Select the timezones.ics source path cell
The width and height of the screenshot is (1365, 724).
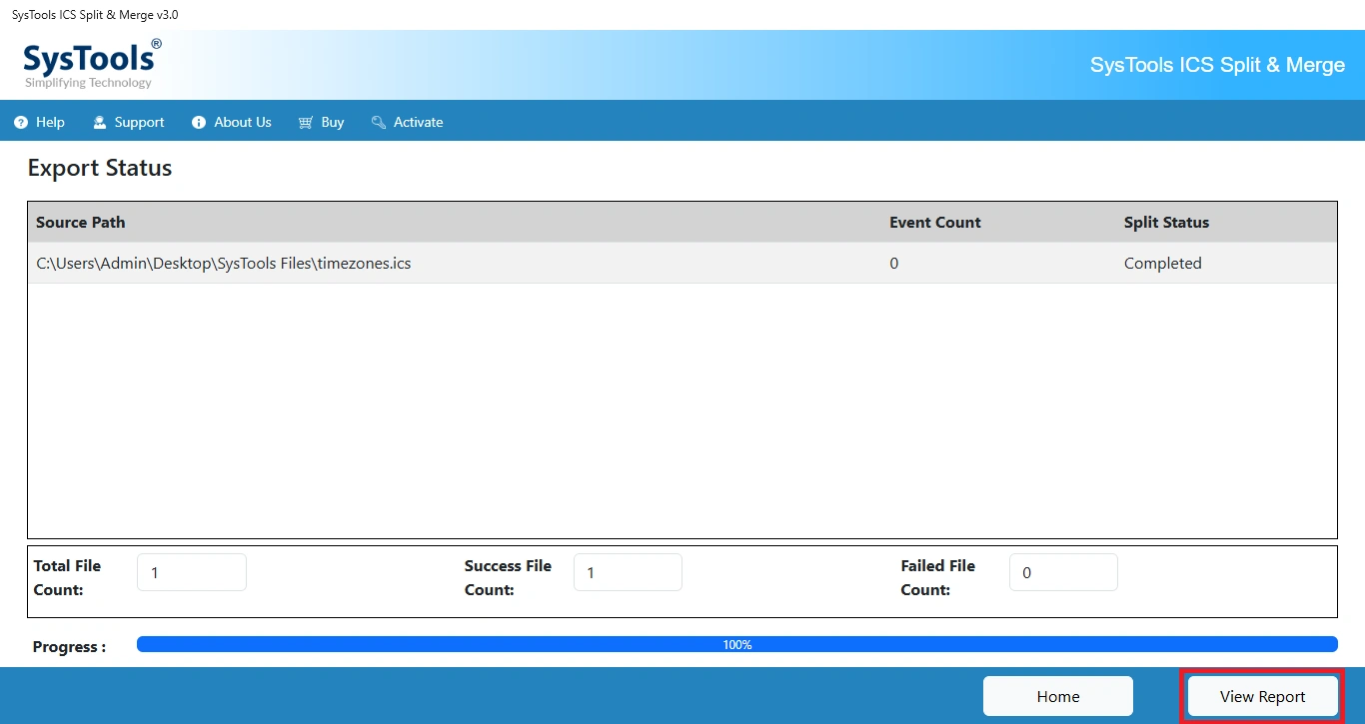pyautogui.click(x=224, y=263)
